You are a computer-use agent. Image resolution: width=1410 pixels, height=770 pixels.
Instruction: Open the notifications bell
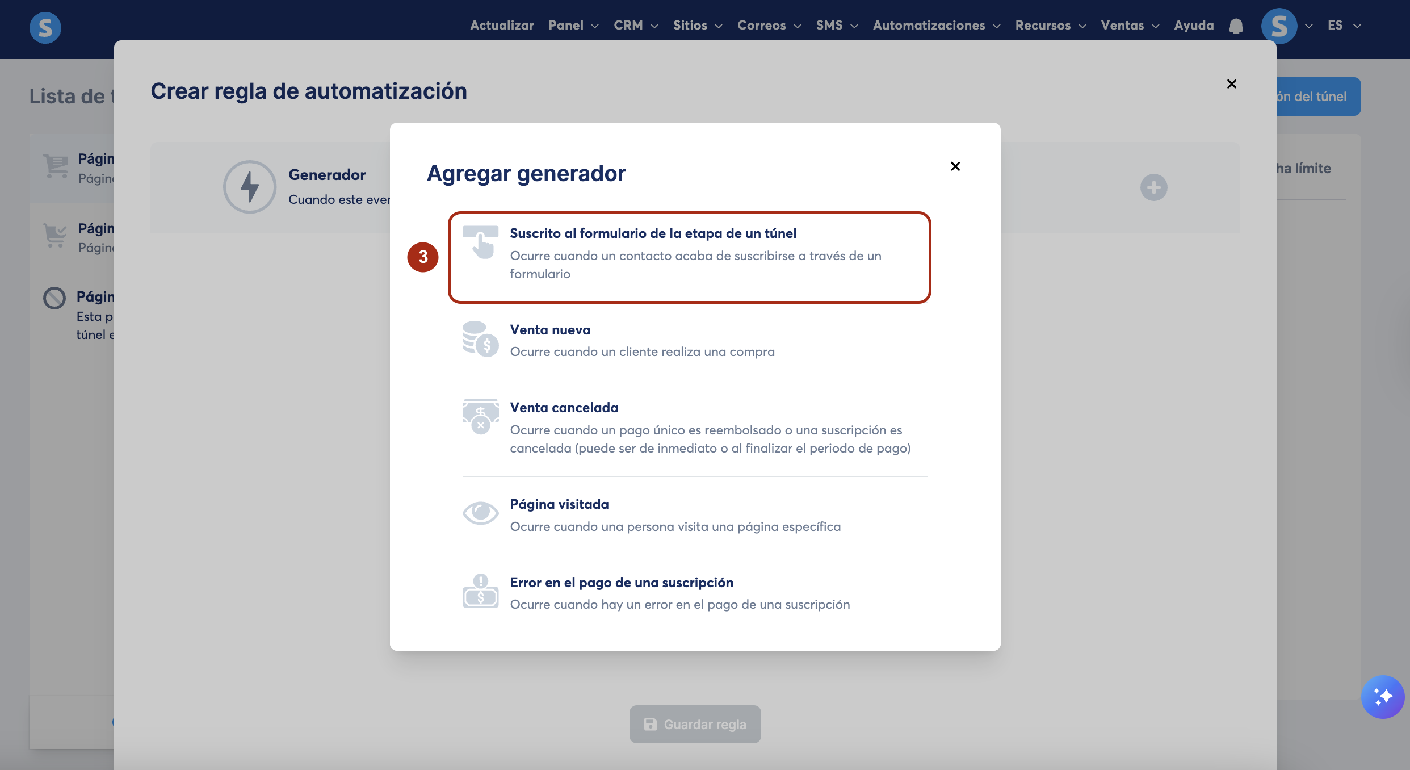pos(1236,26)
